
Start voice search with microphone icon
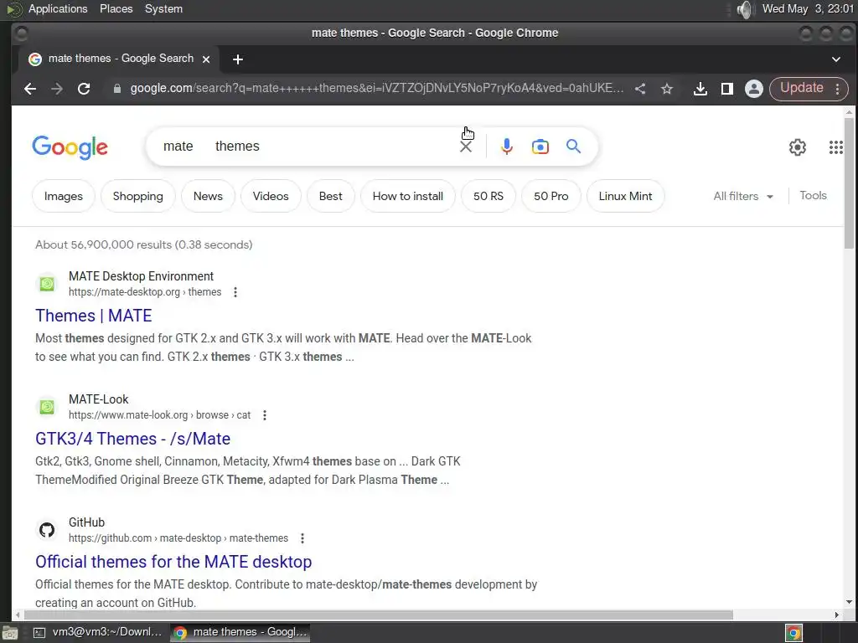pos(507,147)
